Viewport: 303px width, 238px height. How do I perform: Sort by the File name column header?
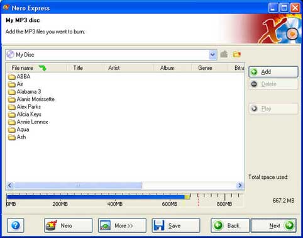coord(36,68)
